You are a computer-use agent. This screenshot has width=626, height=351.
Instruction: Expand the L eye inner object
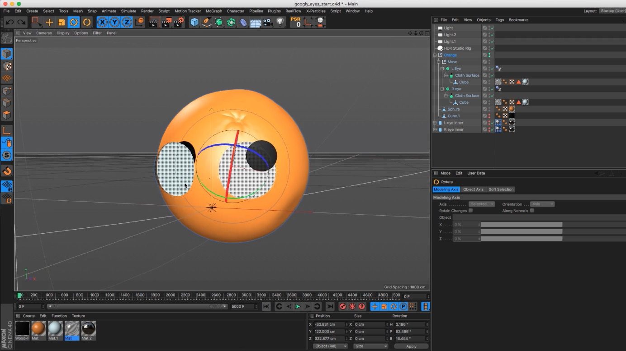(x=435, y=122)
